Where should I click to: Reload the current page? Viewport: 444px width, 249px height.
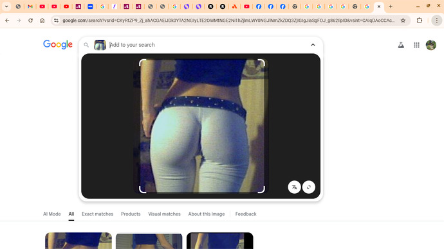pyautogui.click(x=31, y=21)
